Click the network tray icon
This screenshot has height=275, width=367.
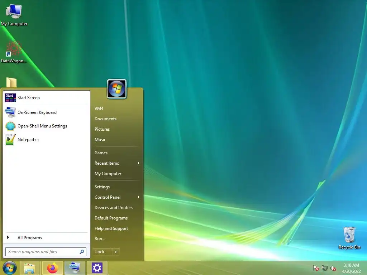tap(325, 268)
